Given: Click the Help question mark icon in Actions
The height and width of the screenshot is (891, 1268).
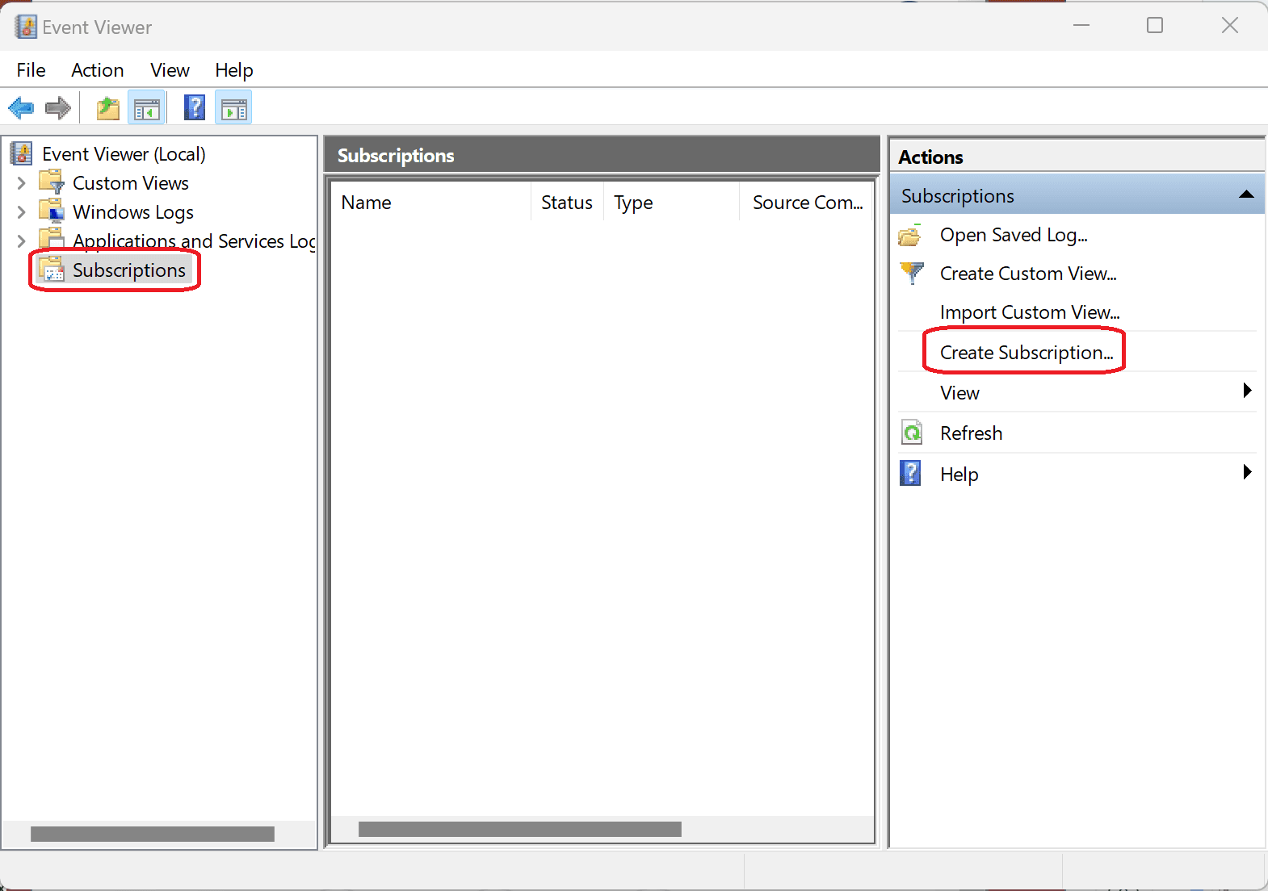Looking at the screenshot, I should pyautogui.click(x=910, y=473).
